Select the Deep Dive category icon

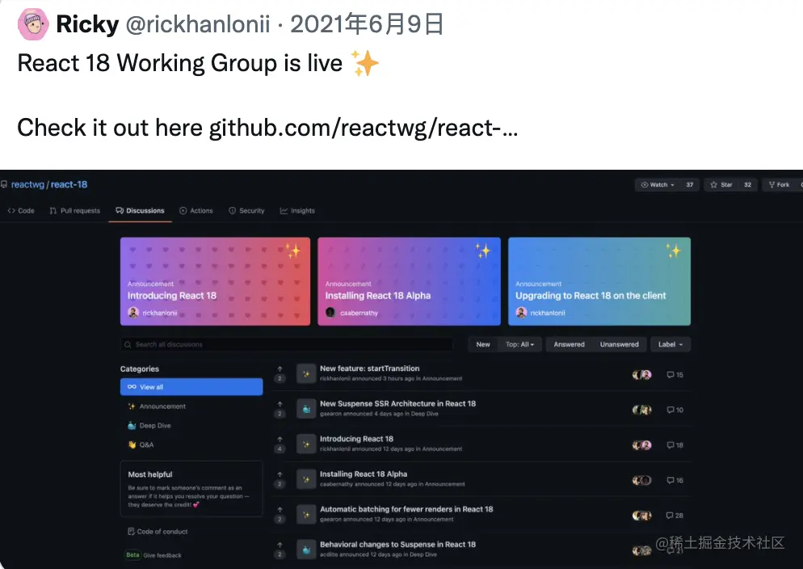(x=132, y=426)
